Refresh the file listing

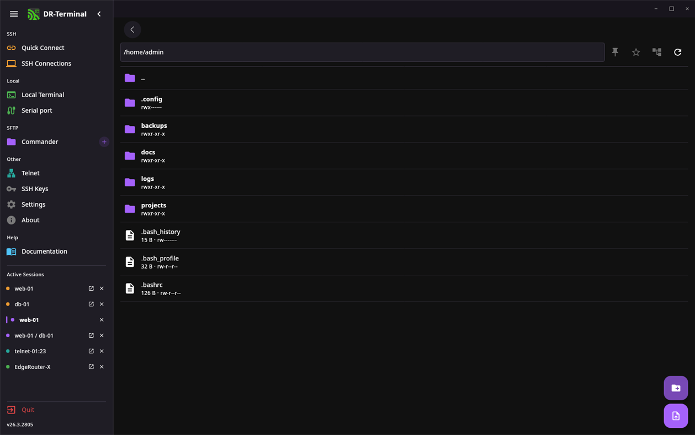[x=678, y=52]
